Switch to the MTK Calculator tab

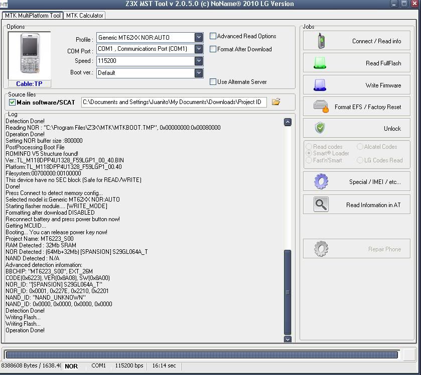(84, 16)
